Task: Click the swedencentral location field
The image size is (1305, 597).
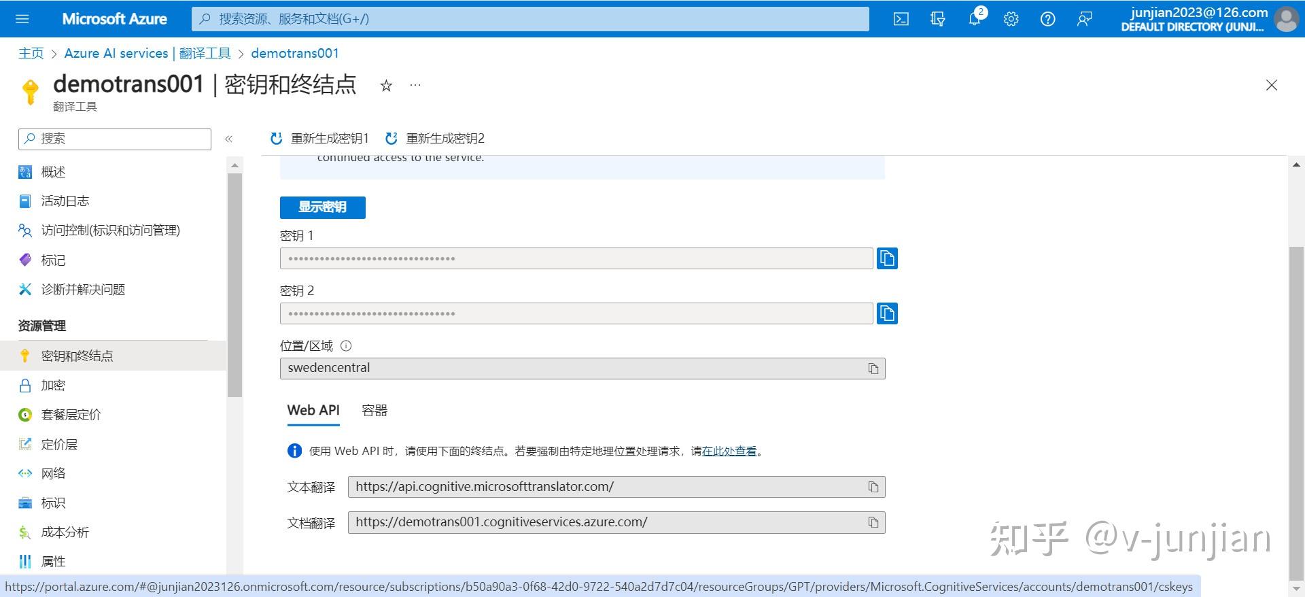Action: 582,369
